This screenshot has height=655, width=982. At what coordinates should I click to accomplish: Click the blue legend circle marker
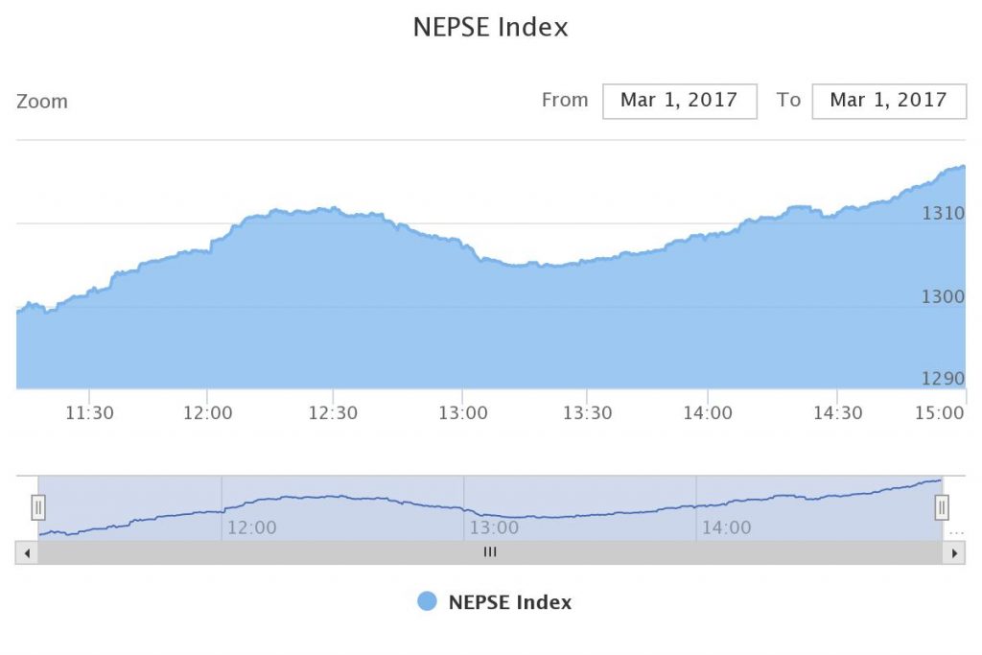(x=428, y=601)
